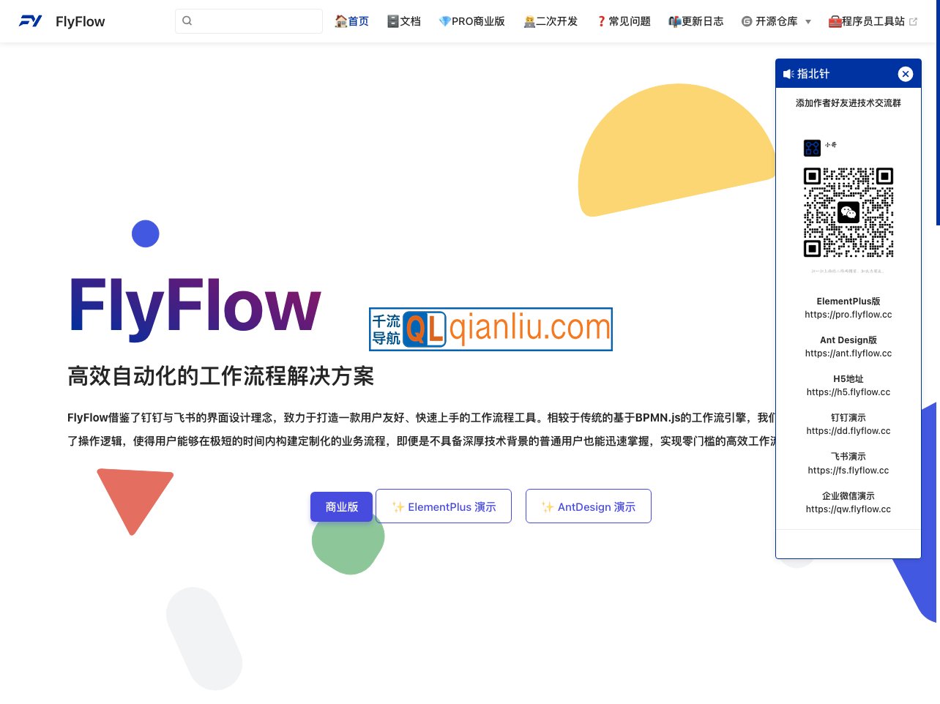Click the speaker icon on the 指北针 panel
The image size is (940, 704).
pyautogui.click(x=788, y=74)
